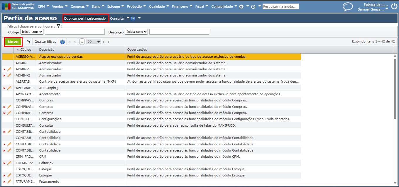Open the Fiscal menu
This screenshot has height=187, width=399.
click(202, 6)
